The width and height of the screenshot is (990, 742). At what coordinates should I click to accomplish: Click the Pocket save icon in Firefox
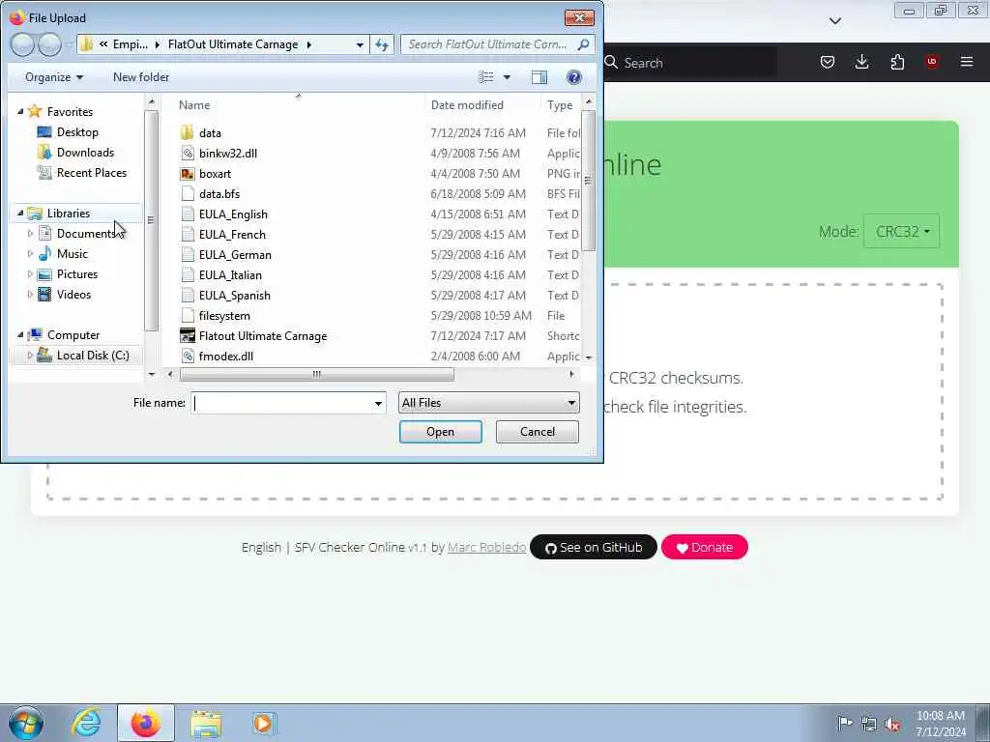[x=828, y=62]
